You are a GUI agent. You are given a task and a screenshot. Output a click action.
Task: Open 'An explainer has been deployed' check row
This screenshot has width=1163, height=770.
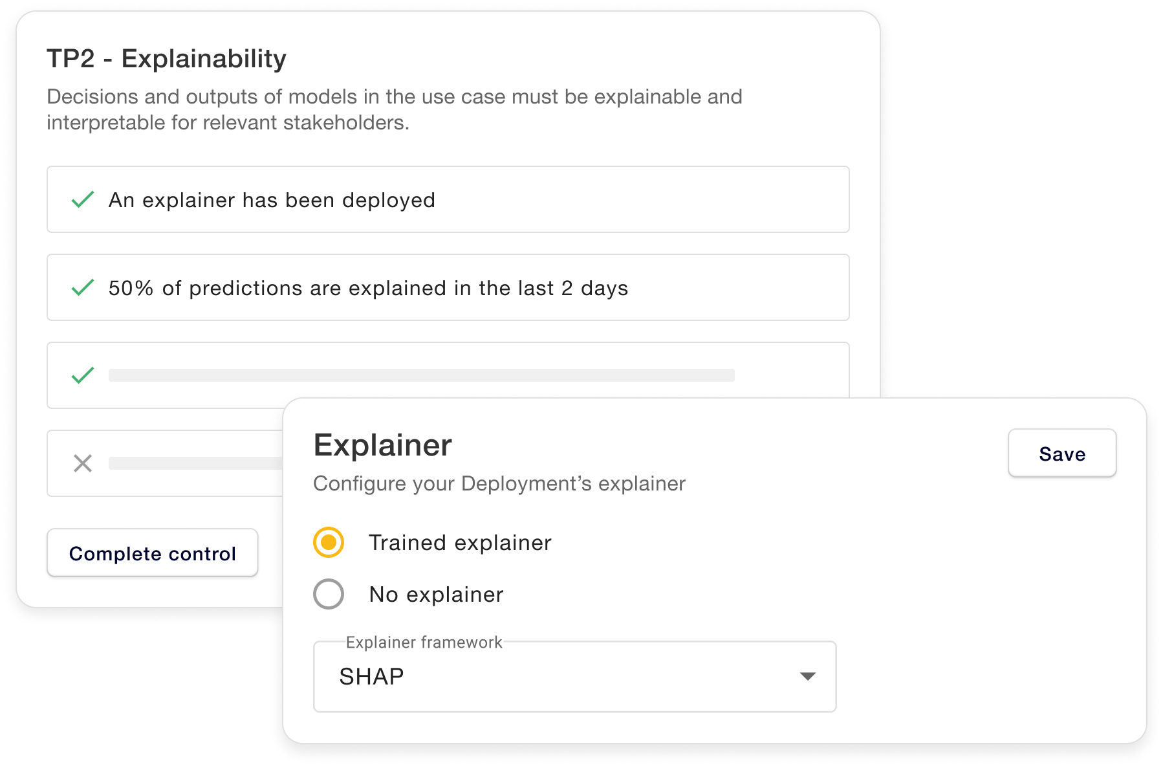point(448,199)
